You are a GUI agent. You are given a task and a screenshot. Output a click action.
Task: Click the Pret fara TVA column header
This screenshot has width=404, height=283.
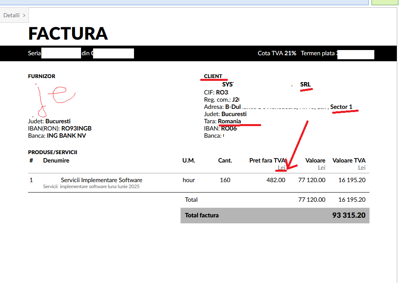pyautogui.click(x=267, y=161)
